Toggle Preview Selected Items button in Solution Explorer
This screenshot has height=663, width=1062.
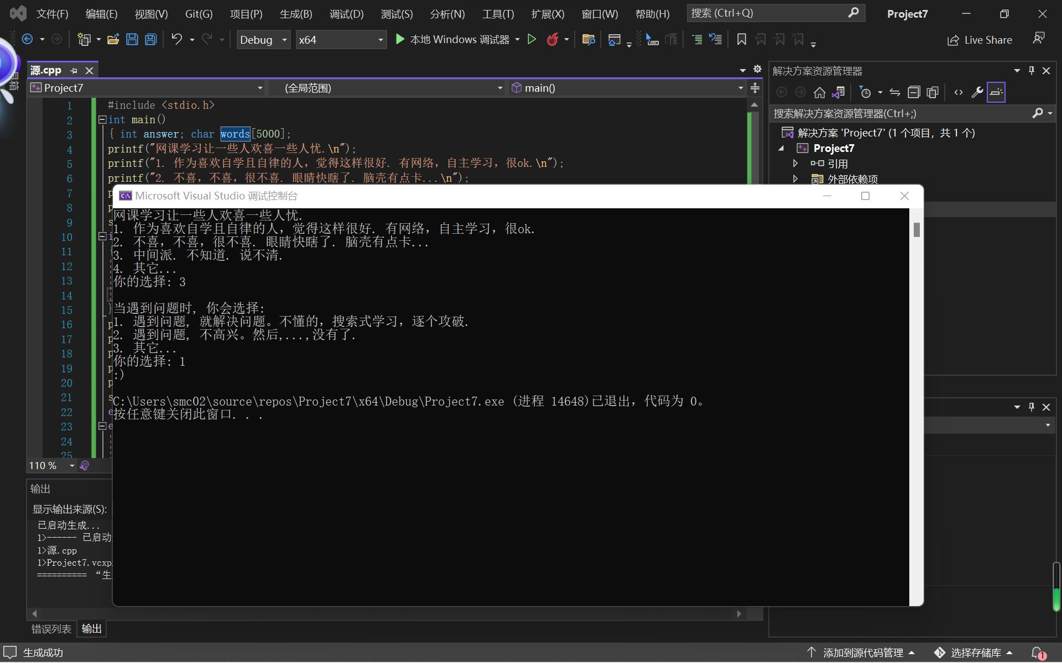point(996,92)
